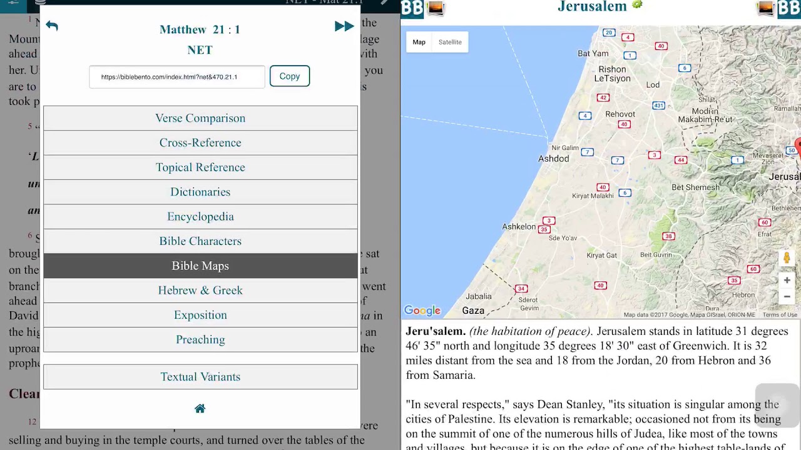This screenshot has height=450, width=801.
Task: Click Bat Yam on the map
Action: click(593, 54)
